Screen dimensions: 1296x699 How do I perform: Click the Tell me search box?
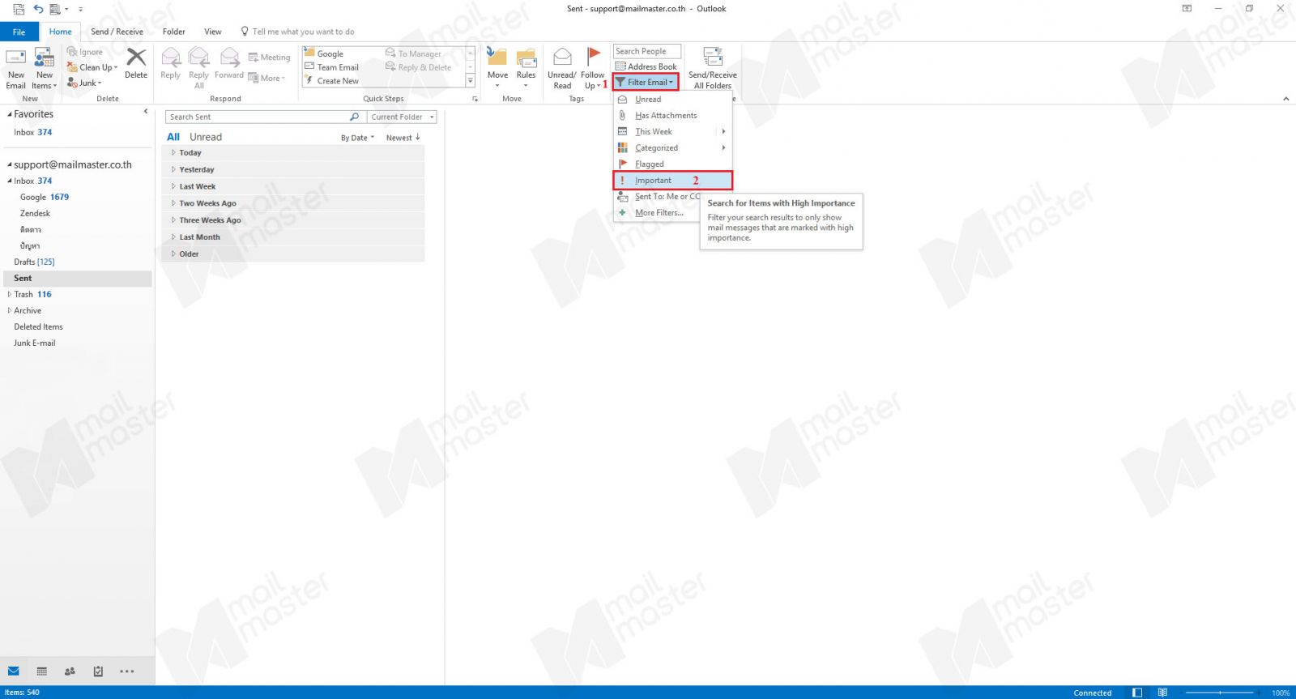pos(298,32)
